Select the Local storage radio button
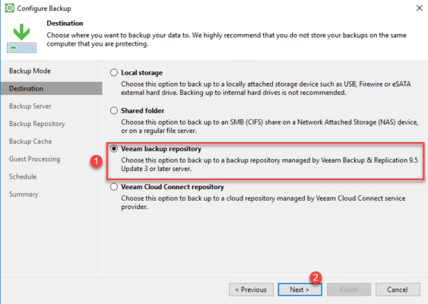 coord(114,73)
